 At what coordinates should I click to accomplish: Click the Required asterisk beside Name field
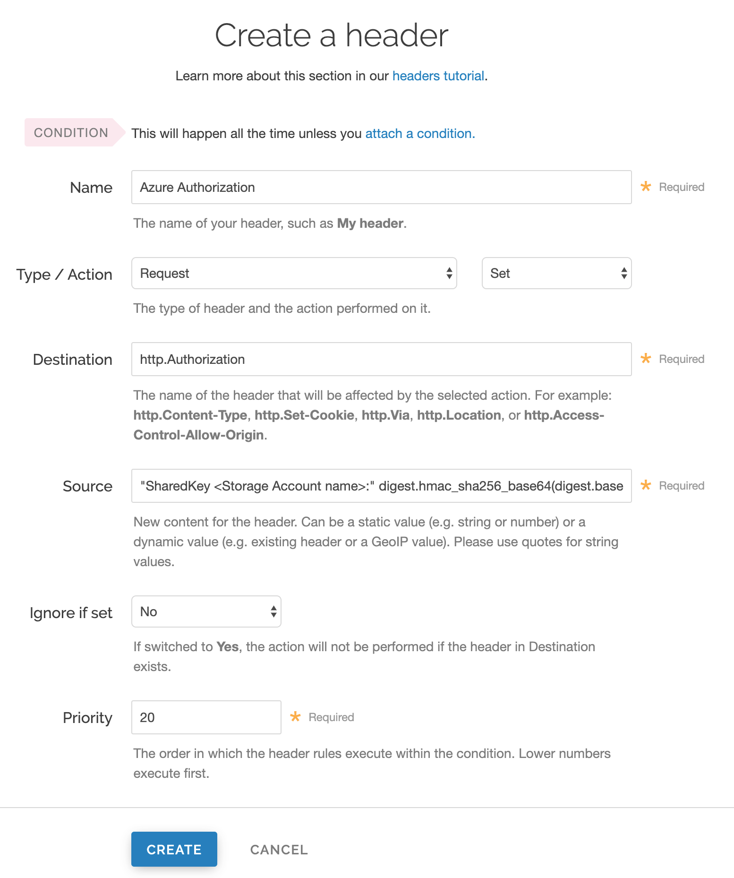pos(646,187)
